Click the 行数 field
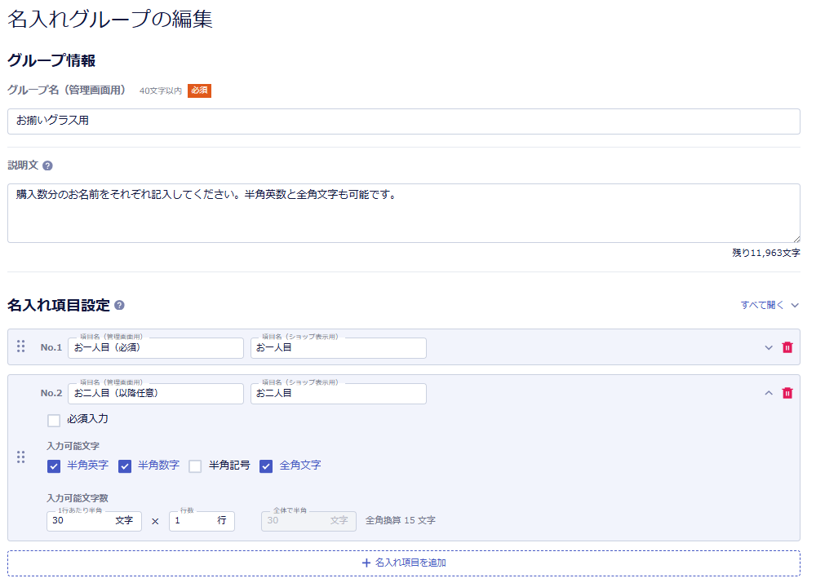The width and height of the screenshot is (816, 587). point(202,521)
